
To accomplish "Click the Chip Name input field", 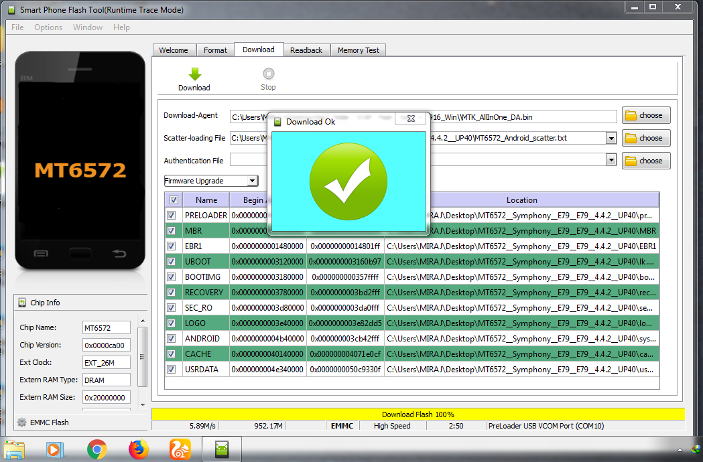I will 106,327.
